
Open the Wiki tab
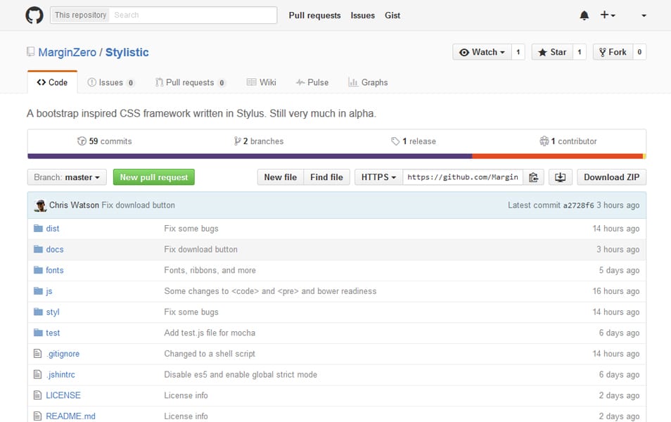262,82
